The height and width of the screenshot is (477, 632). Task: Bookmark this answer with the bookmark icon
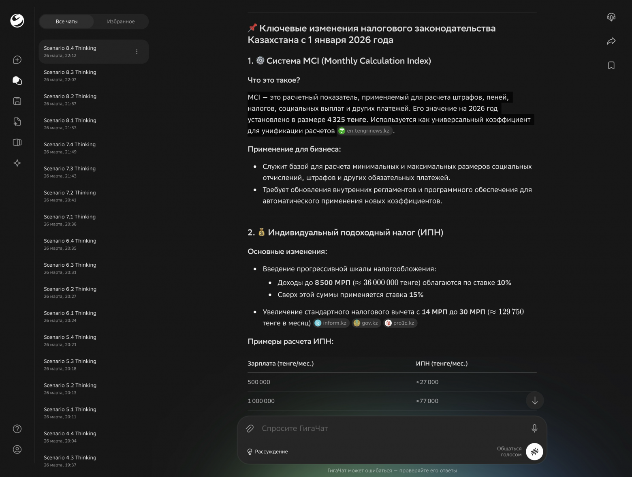click(611, 65)
